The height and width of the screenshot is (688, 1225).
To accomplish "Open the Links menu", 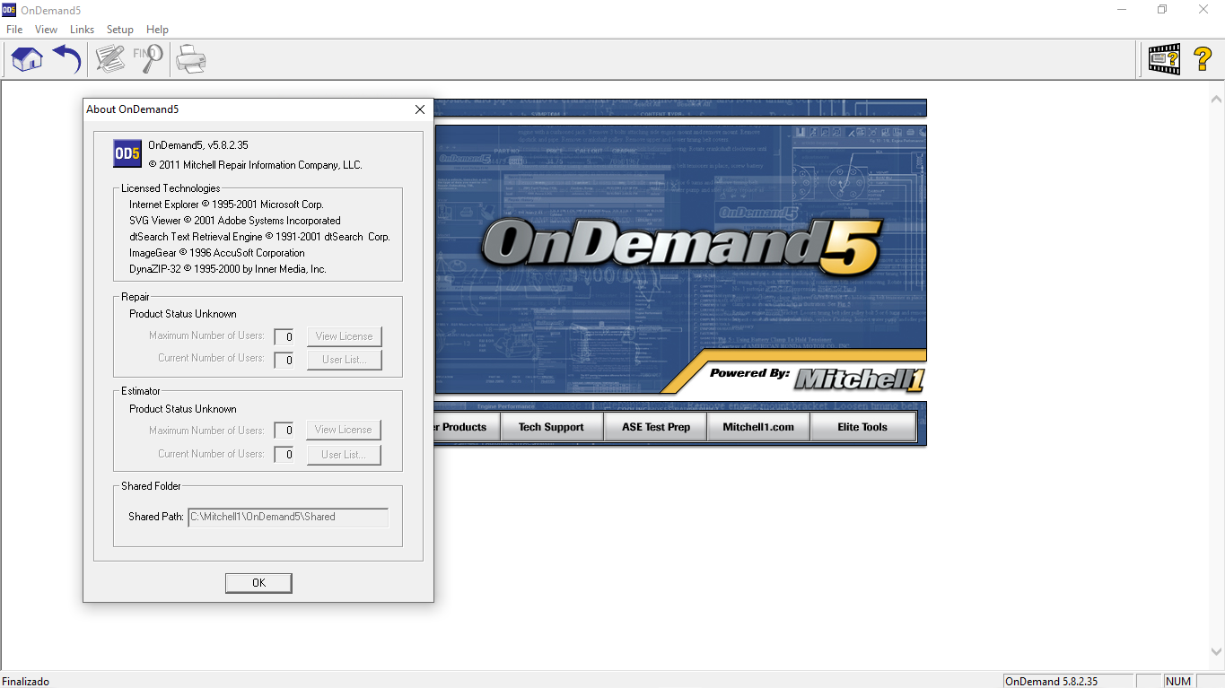I will [82, 30].
